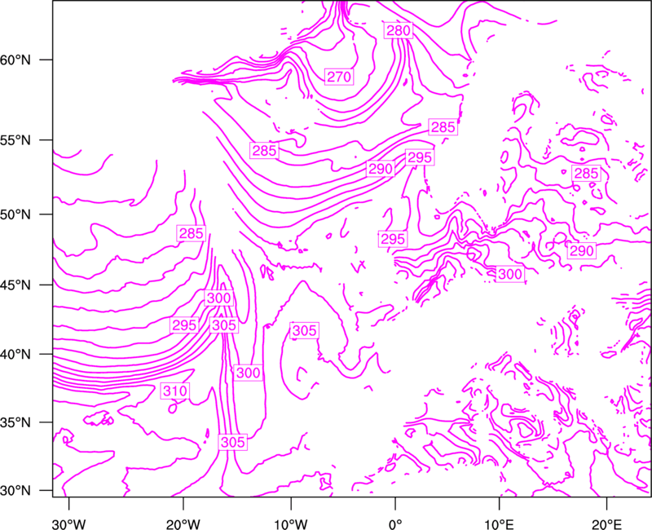The width and height of the screenshot is (652, 530).
Task: Click the 0° longitude axis label
Action: tap(395, 524)
